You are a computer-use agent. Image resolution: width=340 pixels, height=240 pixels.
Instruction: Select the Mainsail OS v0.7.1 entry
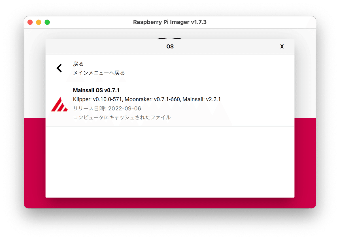click(x=170, y=104)
